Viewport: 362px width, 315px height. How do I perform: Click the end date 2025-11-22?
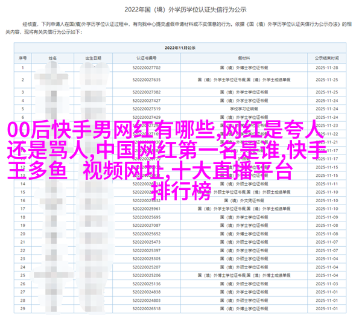click(x=327, y=134)
